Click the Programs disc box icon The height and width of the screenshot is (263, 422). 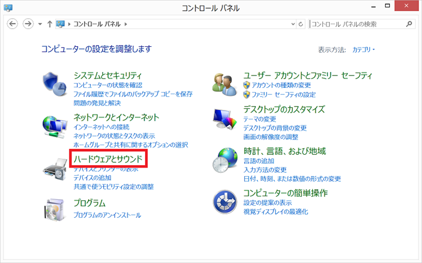[x=55, y=210]
